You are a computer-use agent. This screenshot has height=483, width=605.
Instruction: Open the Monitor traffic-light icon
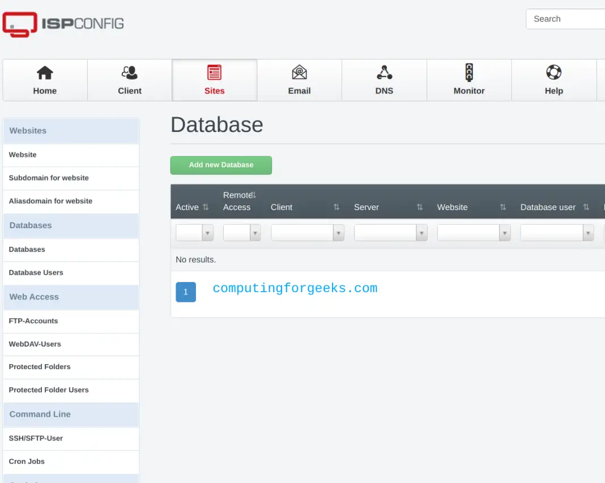(x=469, y=72)
